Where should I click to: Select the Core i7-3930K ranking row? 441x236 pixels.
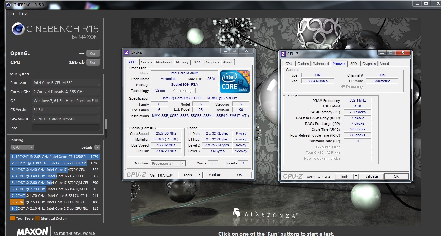pos(55,163)
